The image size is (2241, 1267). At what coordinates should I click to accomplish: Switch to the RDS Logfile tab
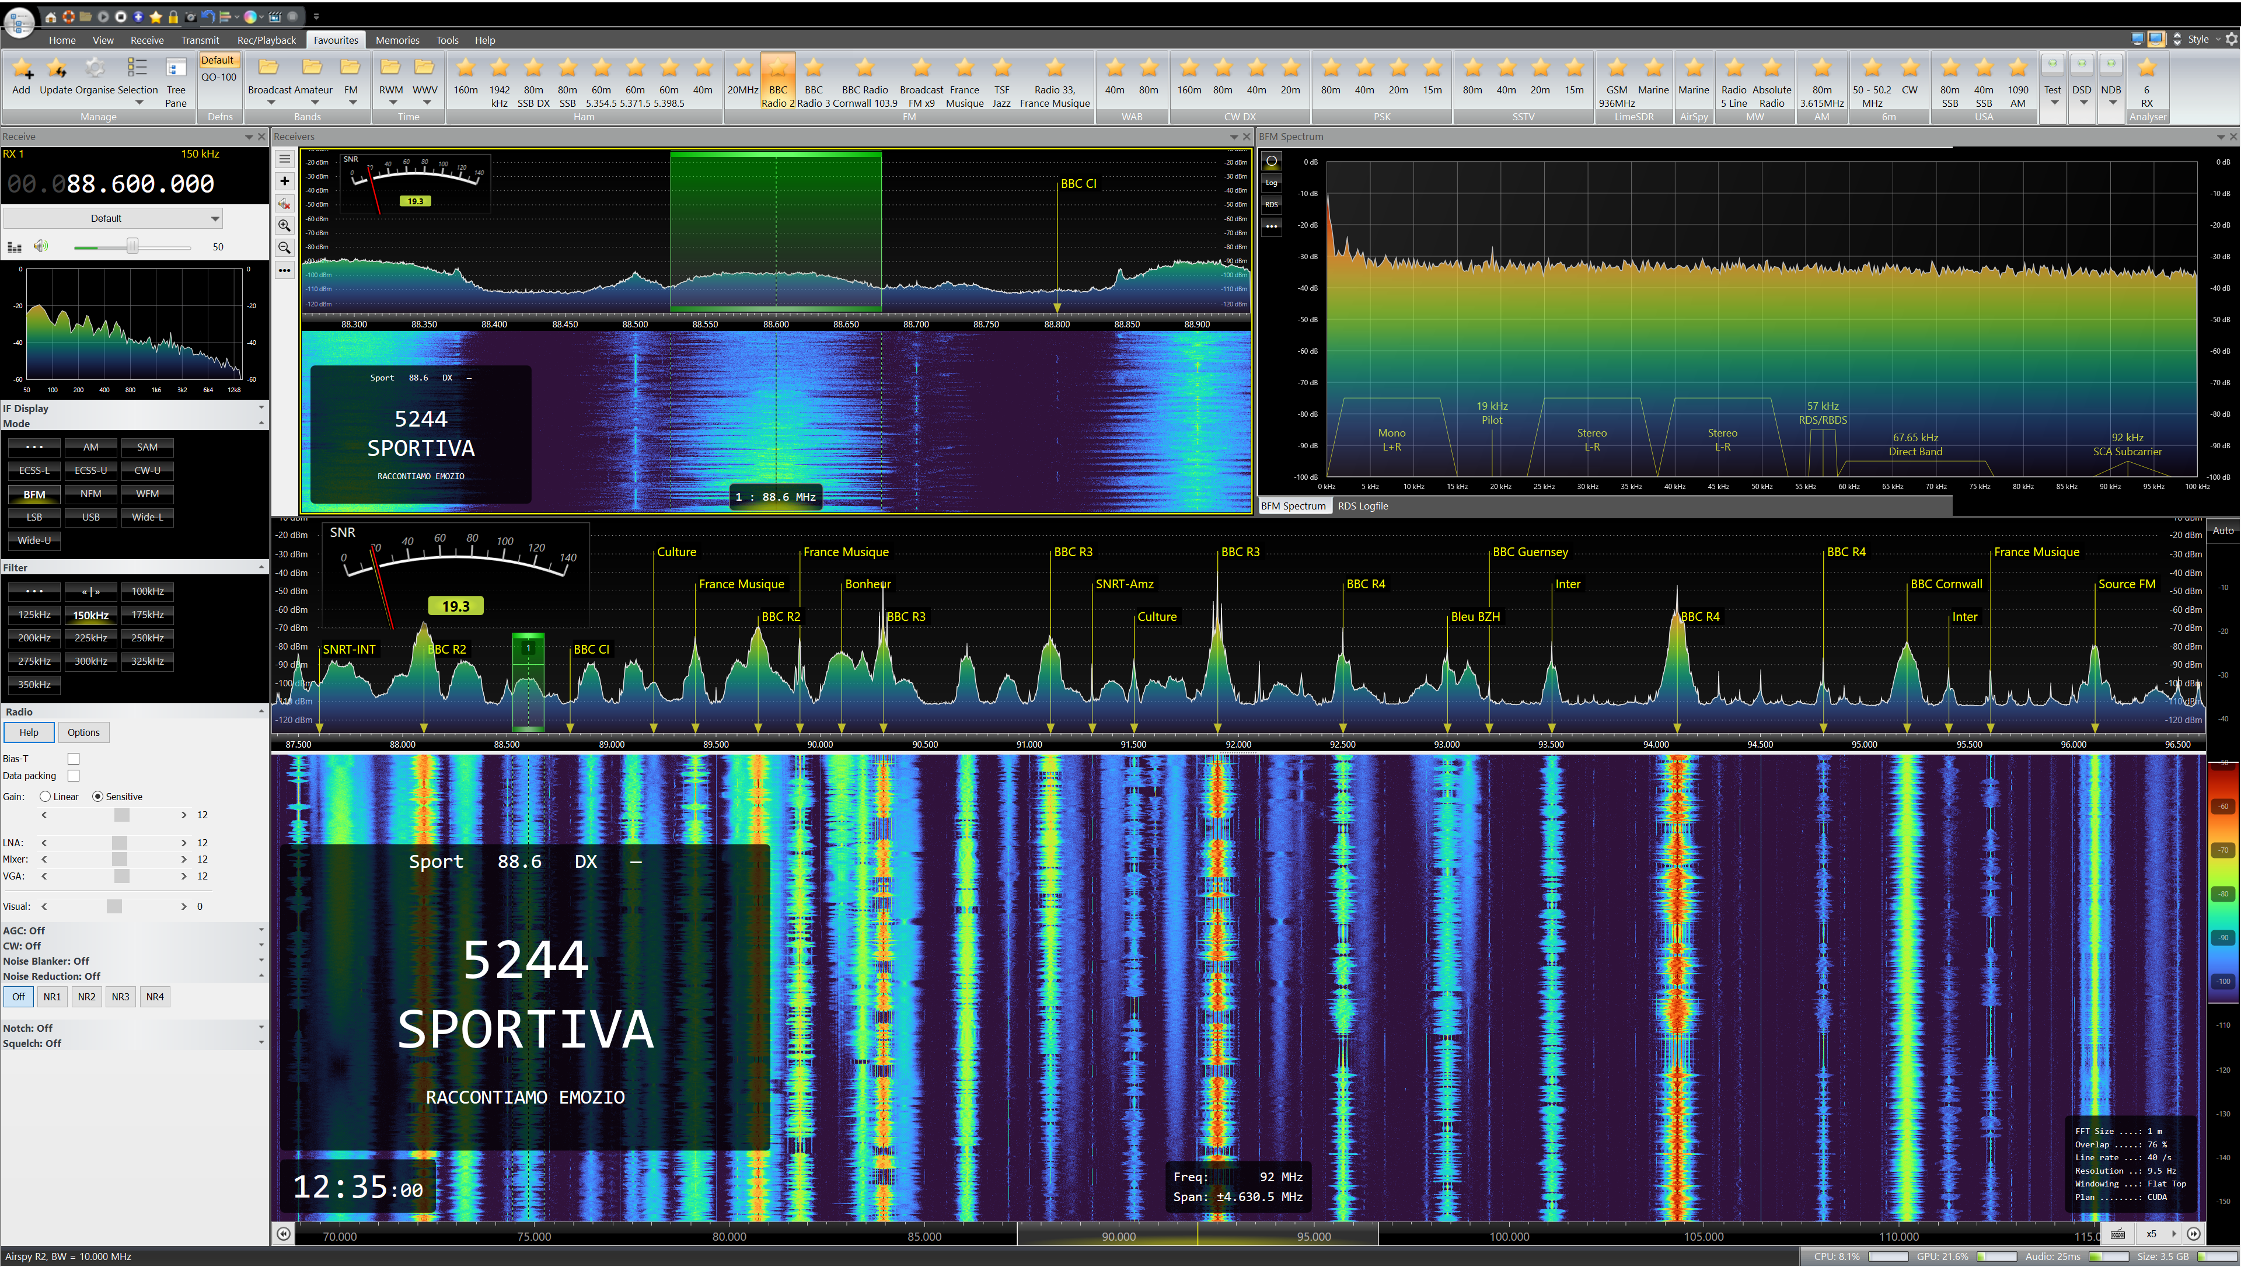click(x=1362, y=505)
